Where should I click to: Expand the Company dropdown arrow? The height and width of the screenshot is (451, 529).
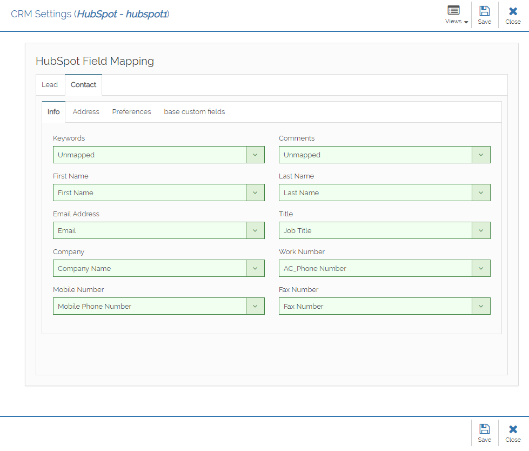point(255,268)
